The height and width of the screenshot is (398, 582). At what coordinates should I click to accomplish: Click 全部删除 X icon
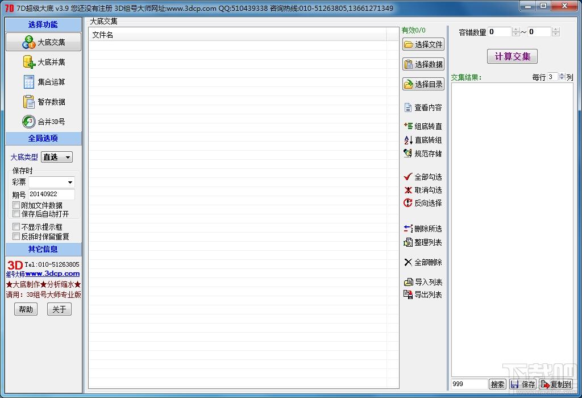click(x=408, y=262)
